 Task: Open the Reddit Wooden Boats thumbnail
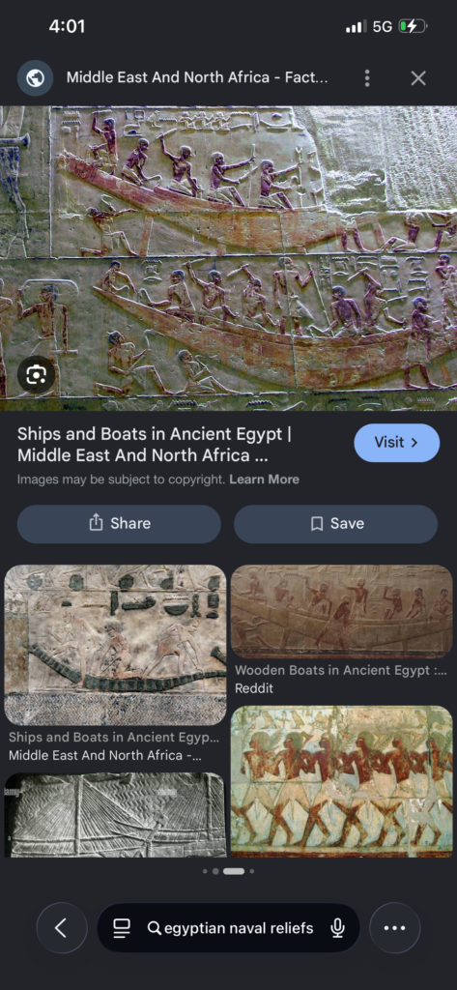341,612
